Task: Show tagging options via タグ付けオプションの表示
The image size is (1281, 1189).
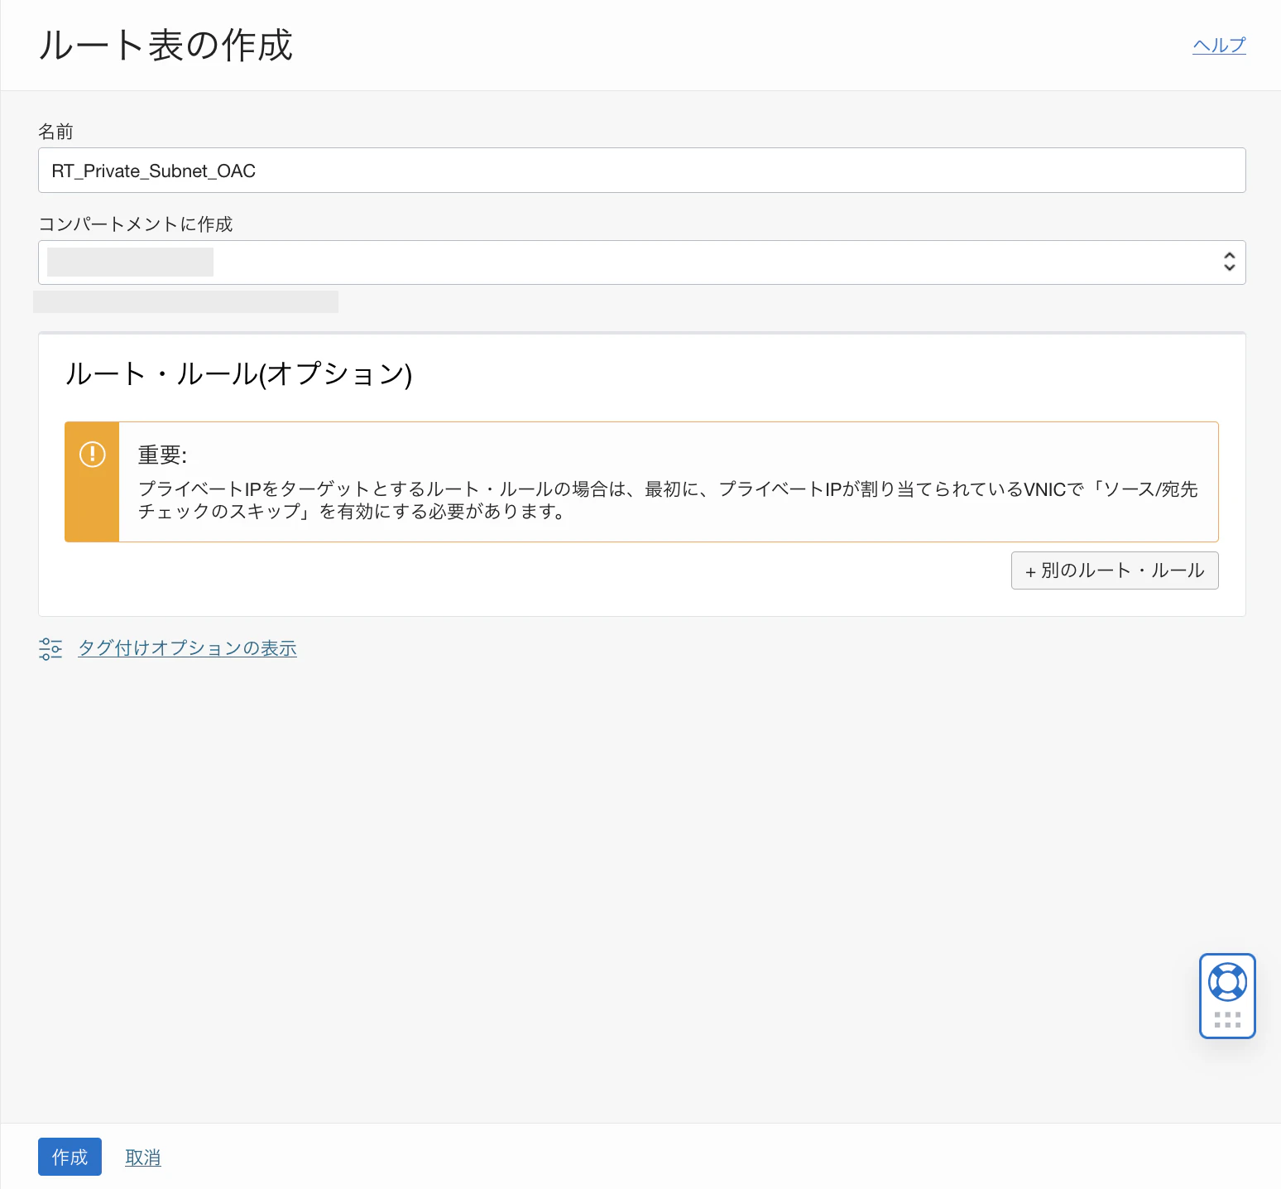Action: click(187, 648)
